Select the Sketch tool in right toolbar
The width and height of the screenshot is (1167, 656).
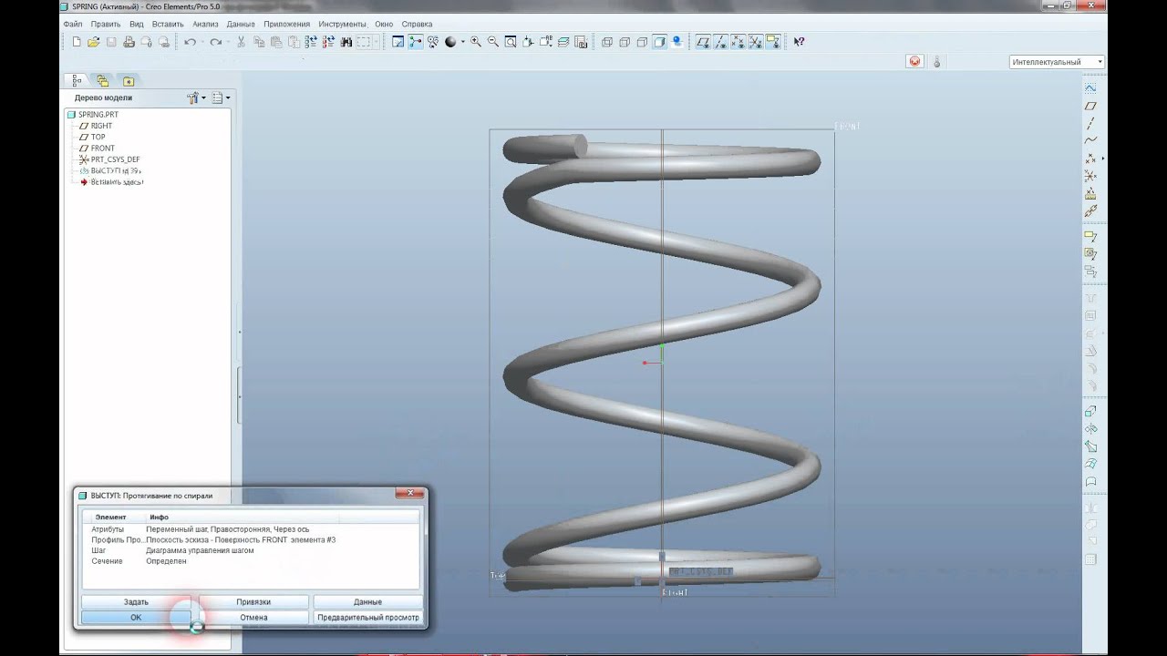click(x=1090, y=88)
